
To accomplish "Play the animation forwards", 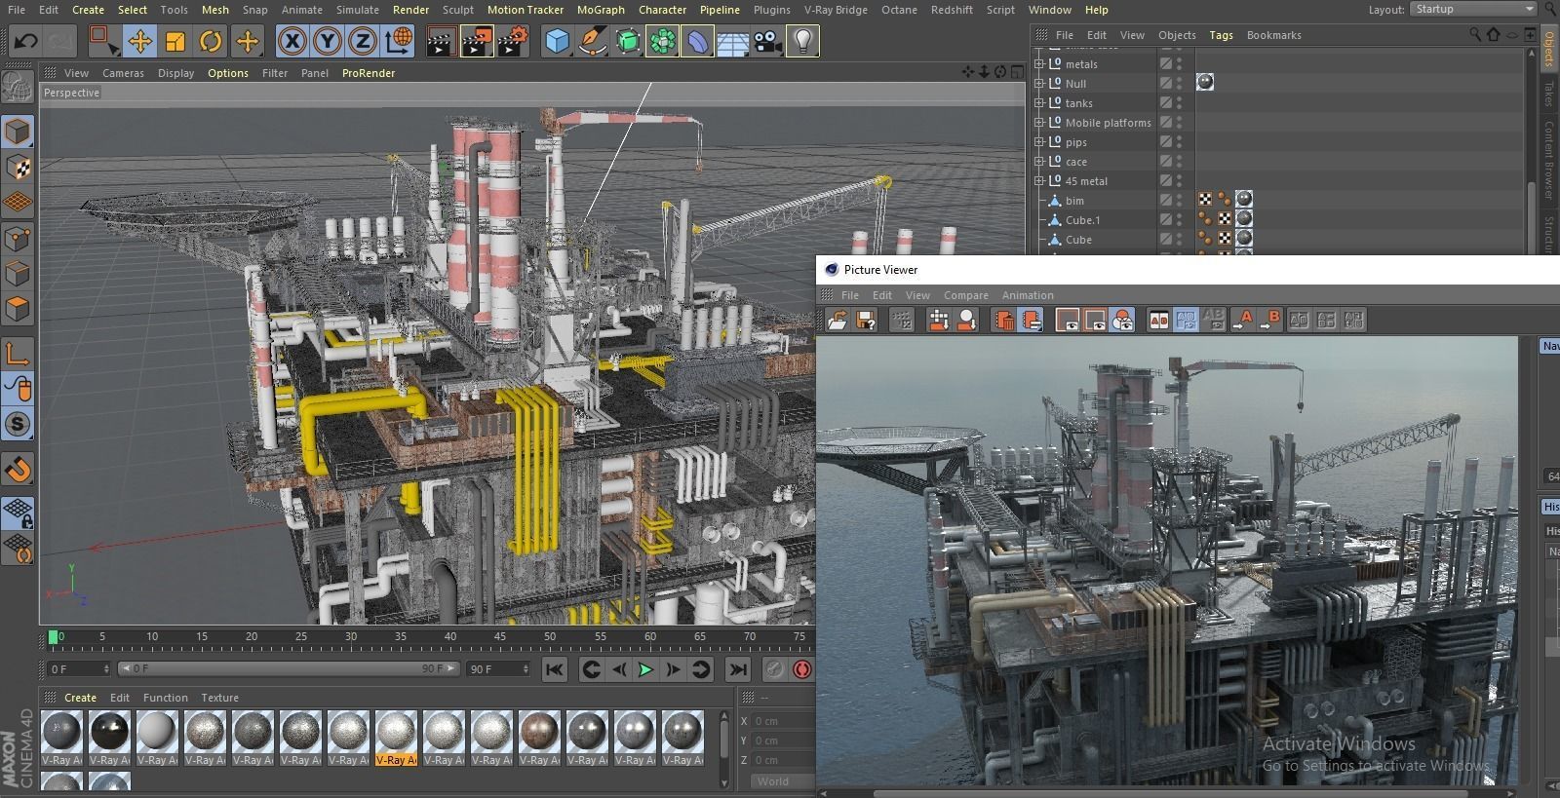I will 645,669.
